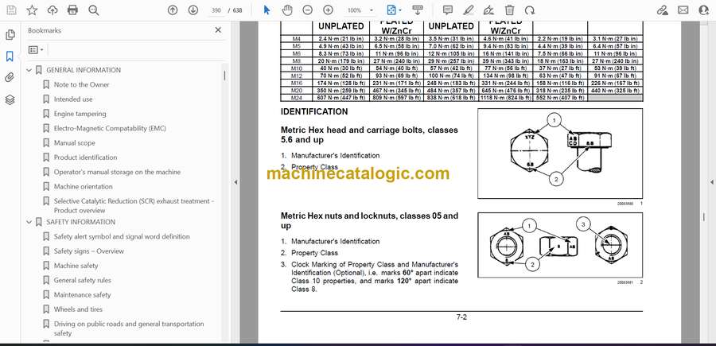Open Electro-Magnetic Compatability (EMC) bookmark
Screen dimensions: 716x346
(x=110, y=128)
